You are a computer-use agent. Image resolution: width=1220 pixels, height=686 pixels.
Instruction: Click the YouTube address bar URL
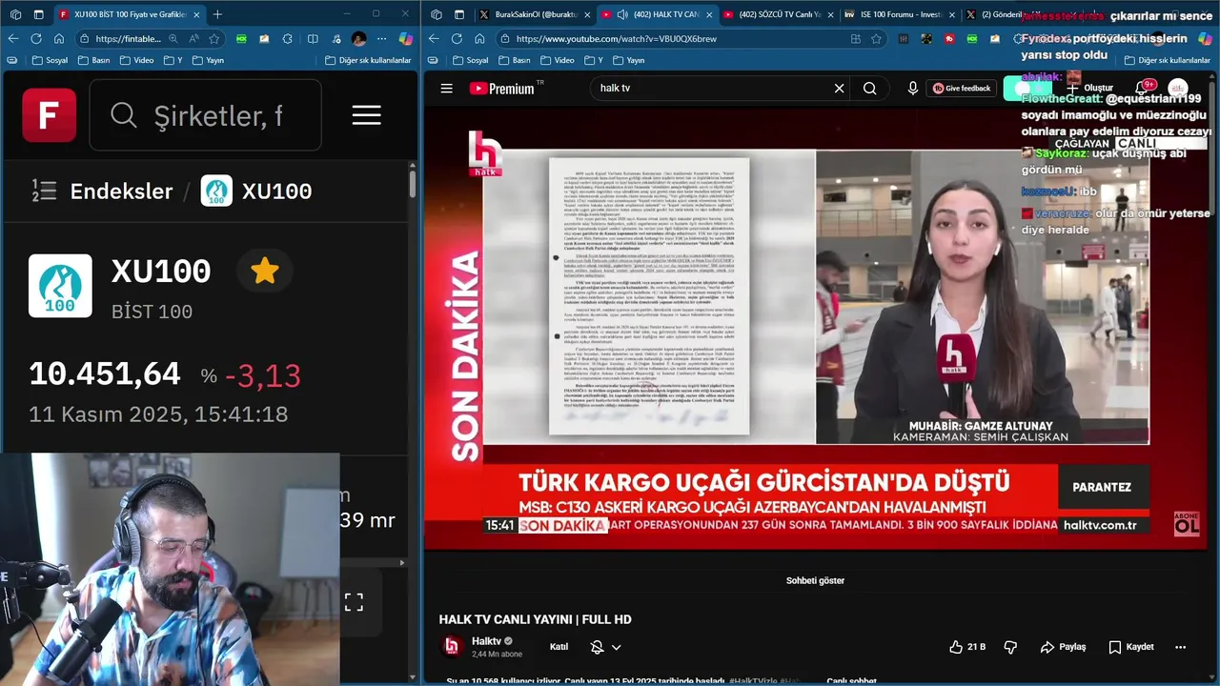tap(616, 39)
